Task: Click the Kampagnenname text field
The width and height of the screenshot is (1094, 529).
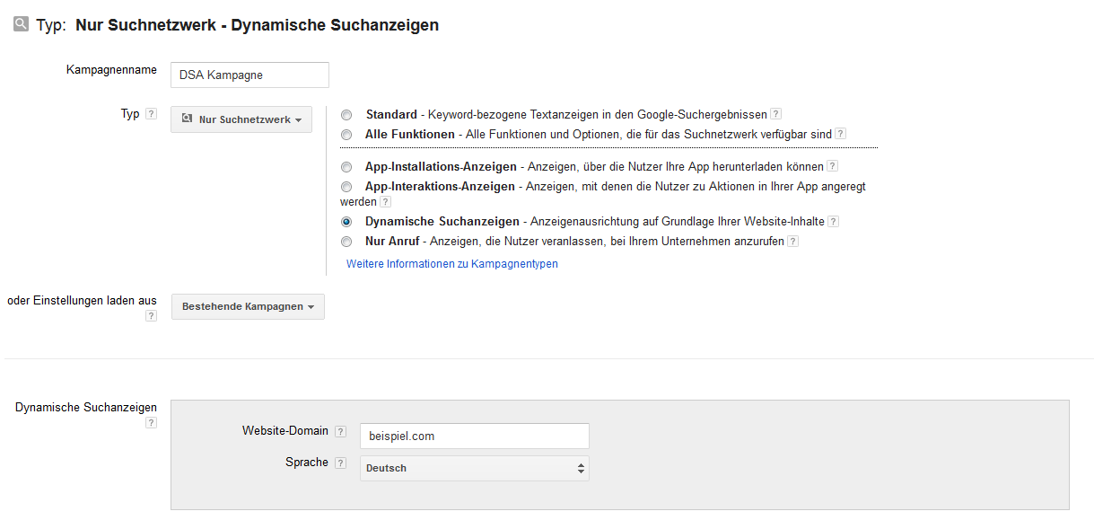Action: (249, 75)
